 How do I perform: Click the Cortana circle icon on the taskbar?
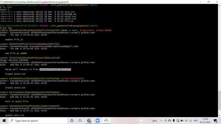72,121
